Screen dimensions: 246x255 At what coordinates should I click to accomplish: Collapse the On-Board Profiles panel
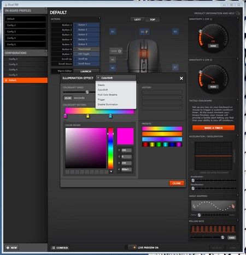pos(46,8)
